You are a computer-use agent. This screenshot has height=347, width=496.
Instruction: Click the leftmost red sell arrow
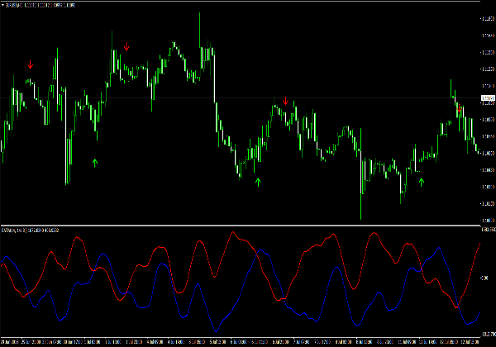(31, 64)
